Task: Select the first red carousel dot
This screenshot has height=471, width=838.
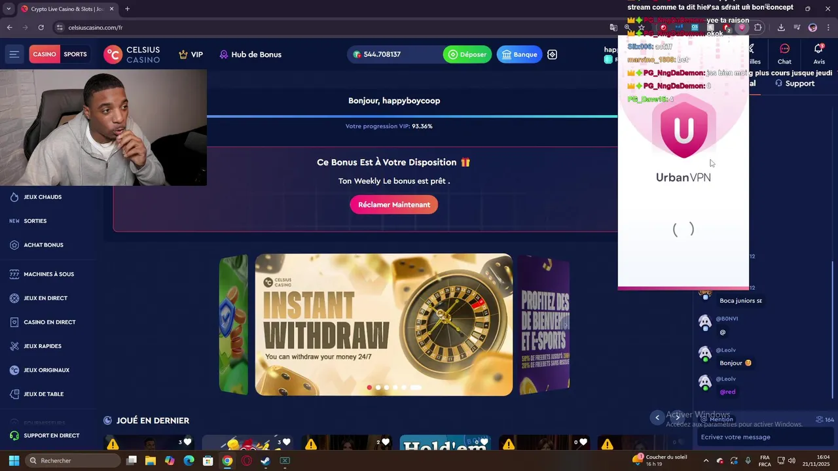Action: coord(369,387)
